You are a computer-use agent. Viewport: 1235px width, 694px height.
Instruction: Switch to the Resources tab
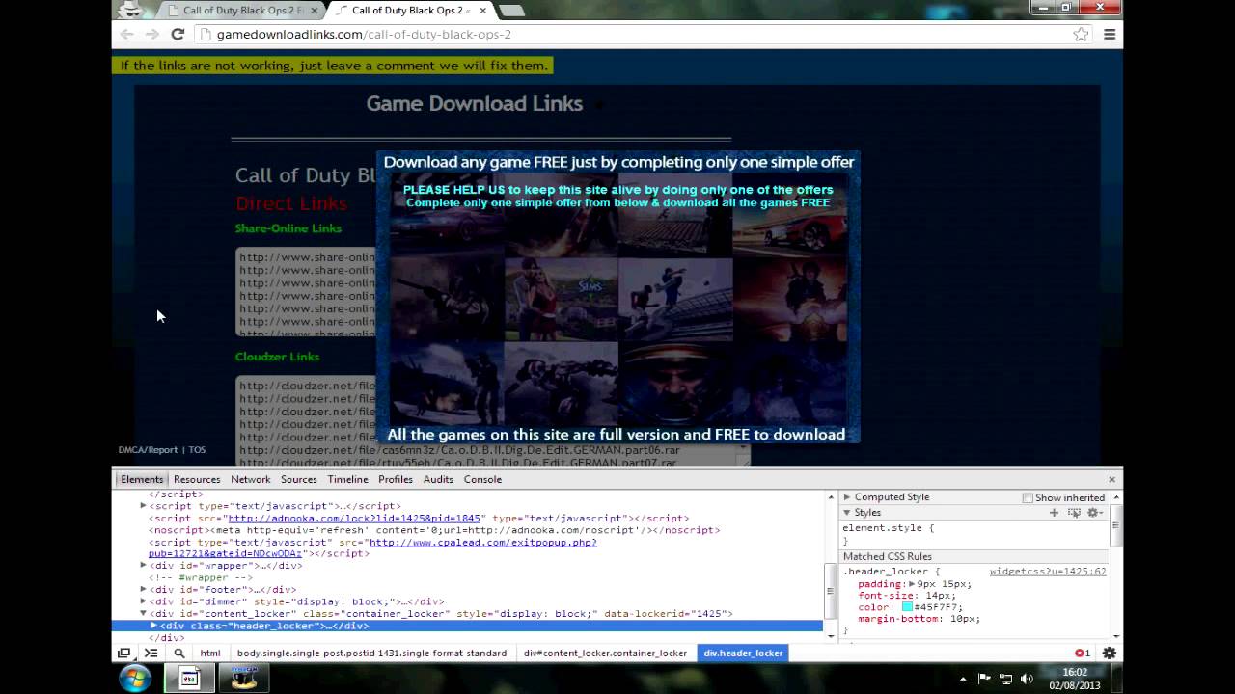point(197,479)
